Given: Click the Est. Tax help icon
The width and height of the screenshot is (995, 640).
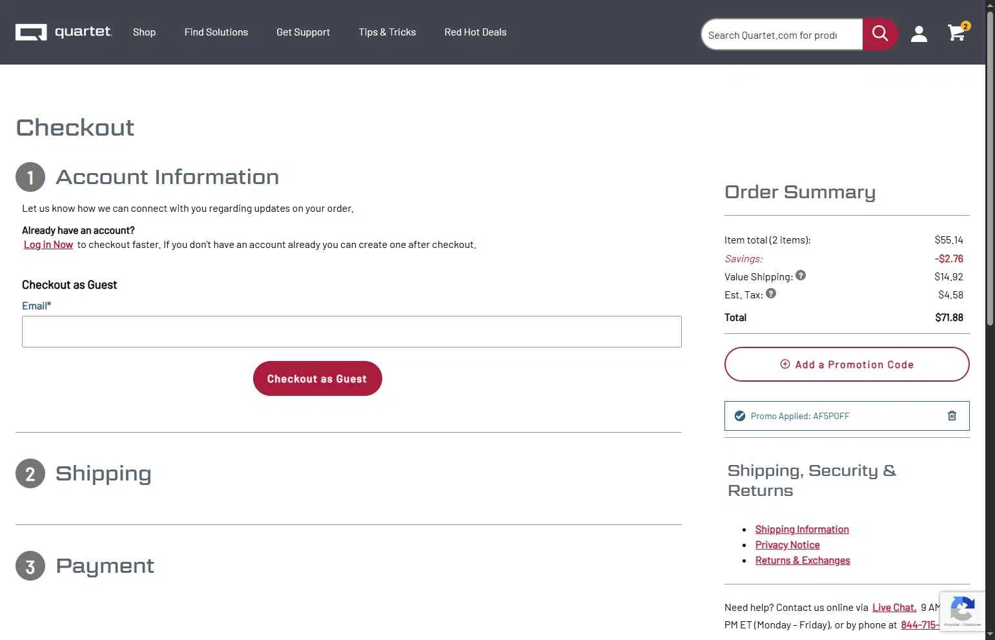Looking at the screenshot, I should [x=771, y=293].
